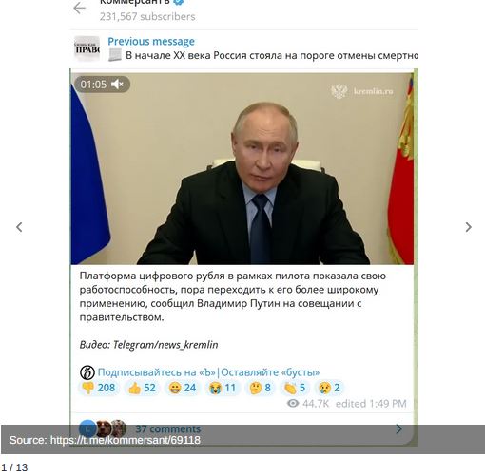
Task: Open the 37 comments link
Action: [168, 428]
